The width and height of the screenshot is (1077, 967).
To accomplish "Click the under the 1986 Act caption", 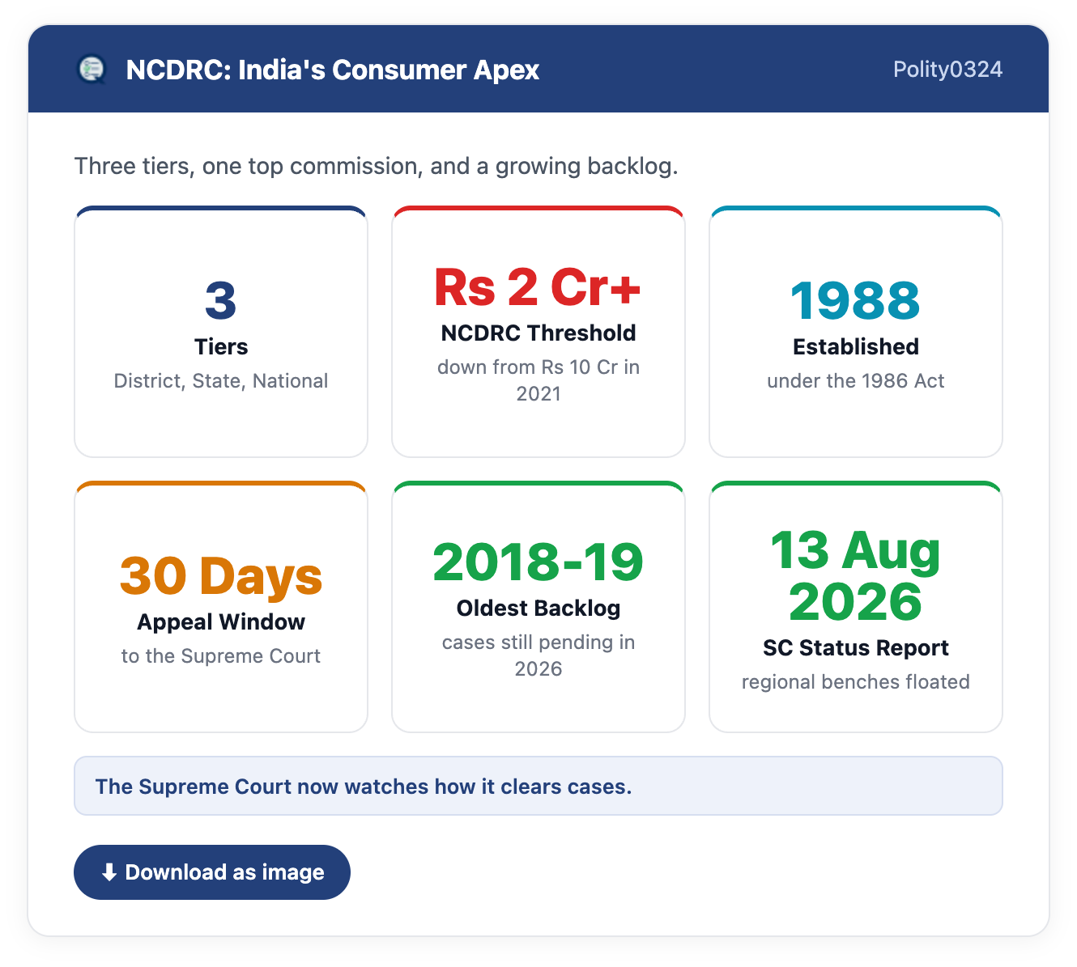I will click(856, 380).
